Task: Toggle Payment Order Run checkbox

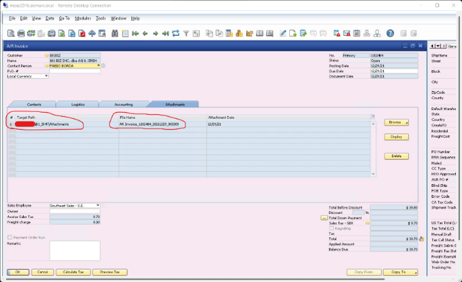Action: [9, 237]
